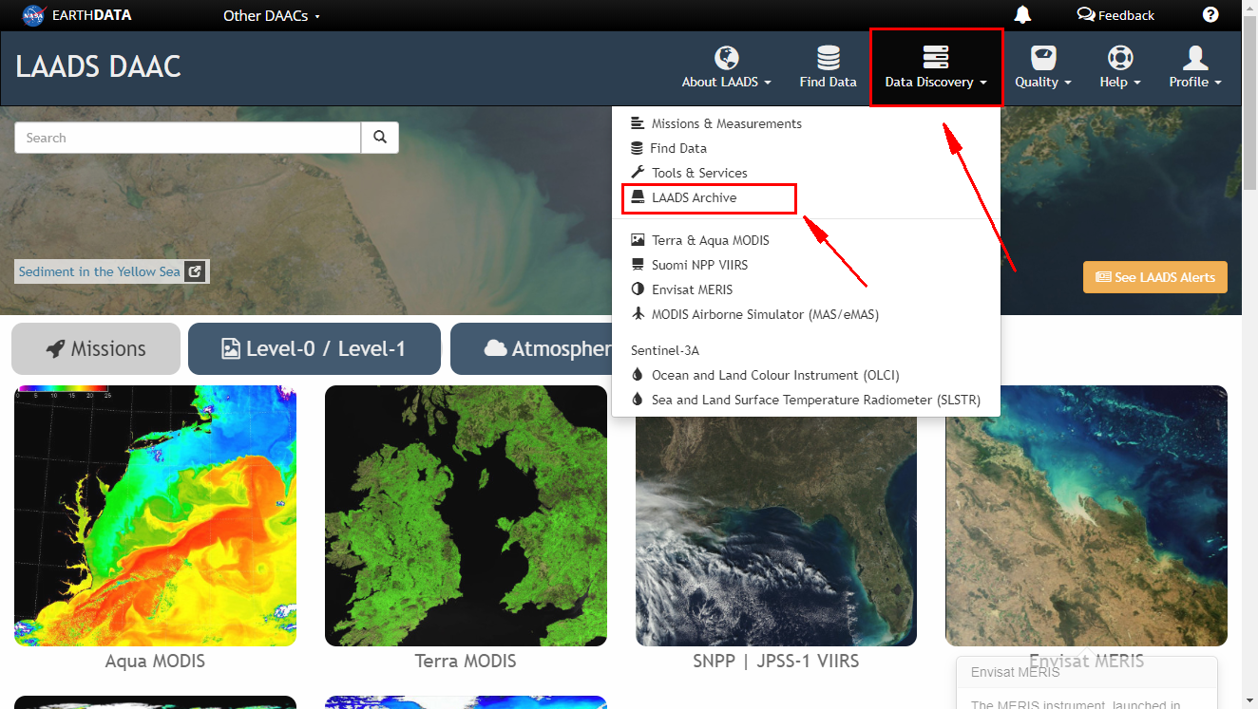Viewport: 1258px width, 709px height.
Task: Click the Find Data database icon in navbar
Action: click(x=829, y=58)
